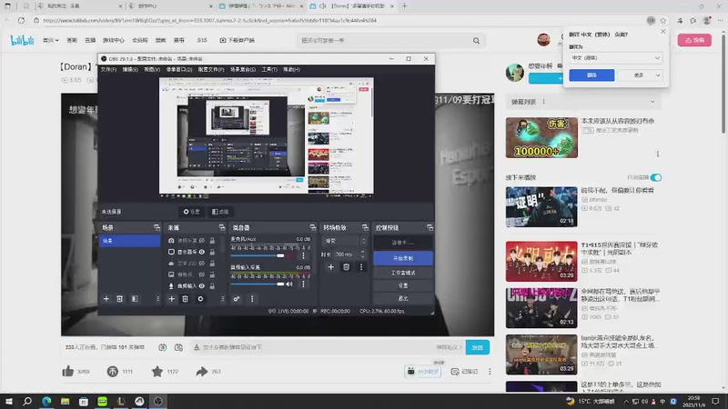The height and width of the screenshot is (409, 728).
Task: Open danmaku settings icon beside danmaku toggle
Action: (178, 347)
